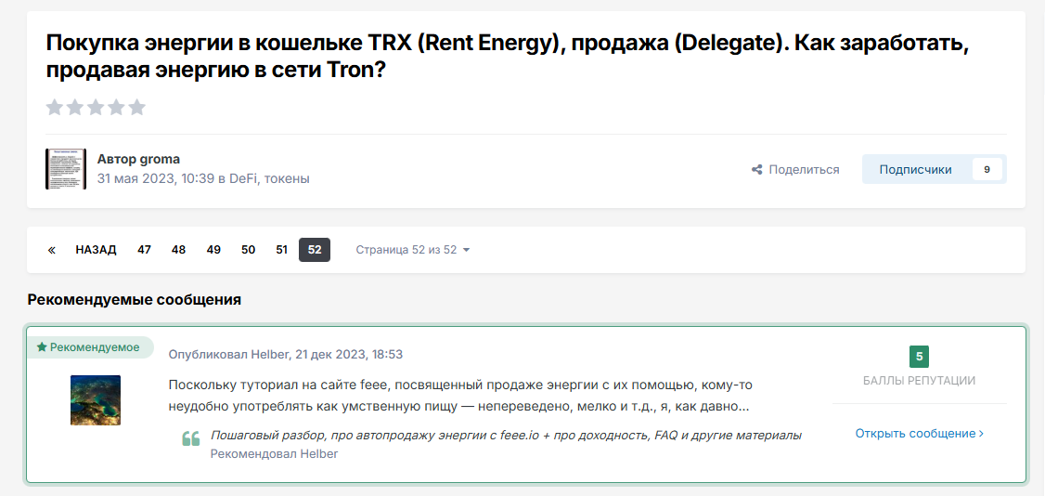Click the НАЗАД previous page button

(x=96, y=250)
